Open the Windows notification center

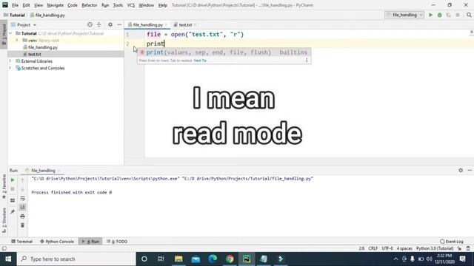462,259
